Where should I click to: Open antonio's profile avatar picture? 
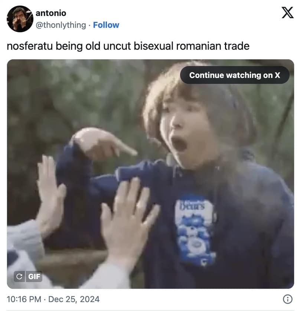coord(20,19)
